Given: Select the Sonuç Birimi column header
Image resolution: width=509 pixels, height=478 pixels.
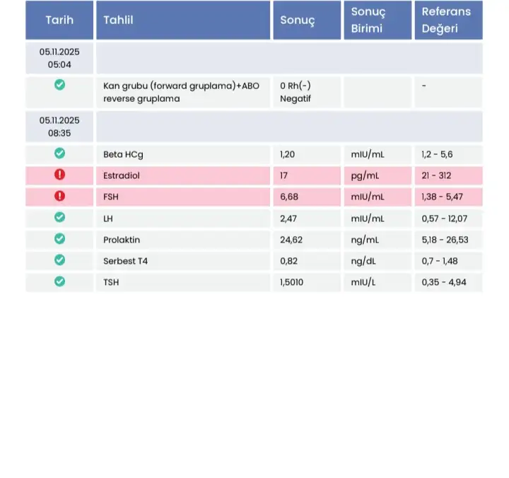Looking at the screenshot, I should tap(368, 20).
